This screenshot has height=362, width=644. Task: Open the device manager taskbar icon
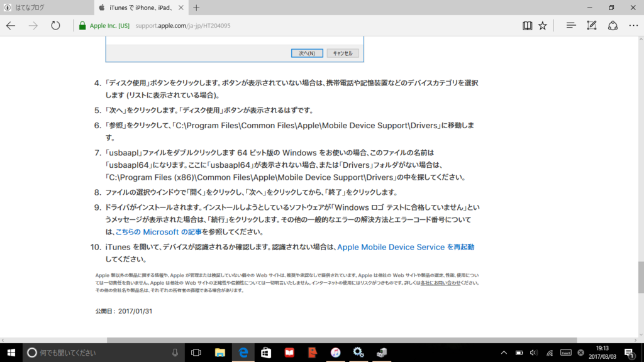click(382, 353)
